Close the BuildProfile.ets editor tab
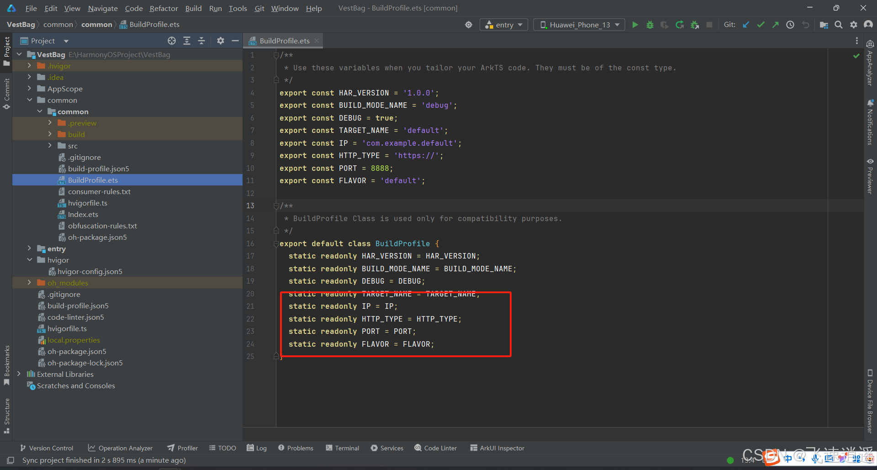 click(x=316, y=41)
